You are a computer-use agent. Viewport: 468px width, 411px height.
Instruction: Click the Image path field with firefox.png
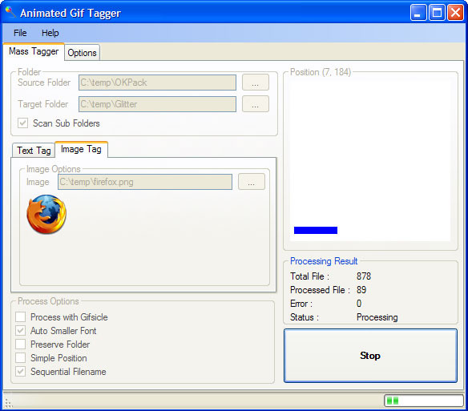[x=145, y=182]
